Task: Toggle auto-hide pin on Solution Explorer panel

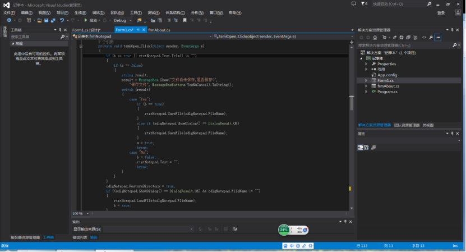Action: (x=453, y=30)
